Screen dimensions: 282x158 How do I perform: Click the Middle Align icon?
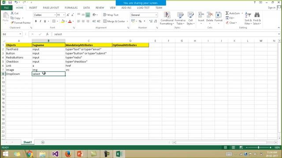(x=83, y=14)
